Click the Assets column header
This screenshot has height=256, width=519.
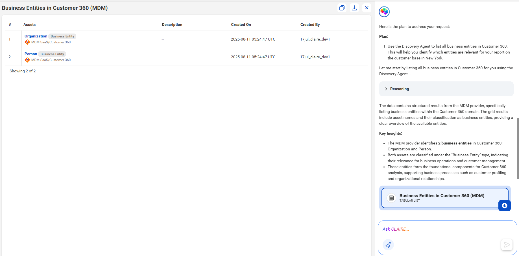[x=30, y=25]
